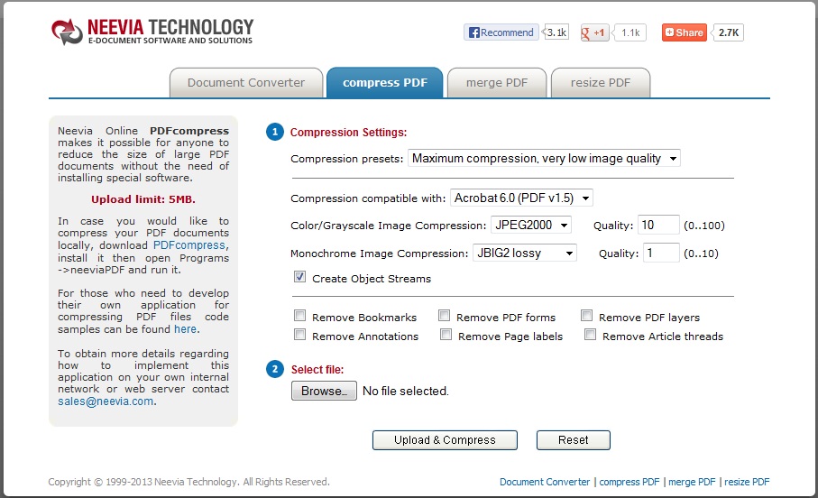
Task: Open footer compress PDF link
Action: click(630, 482)
